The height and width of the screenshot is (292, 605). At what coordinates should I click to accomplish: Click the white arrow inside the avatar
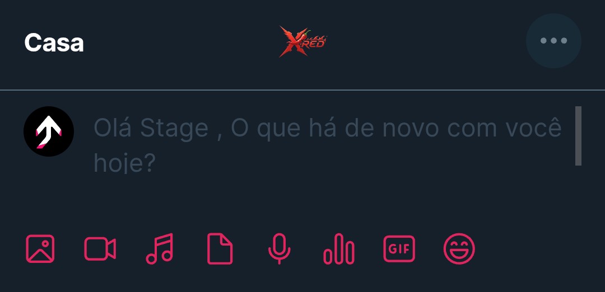49,131
